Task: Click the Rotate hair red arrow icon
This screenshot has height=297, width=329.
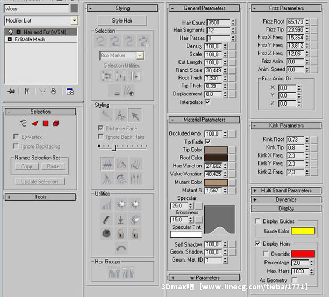Action: 121,179
